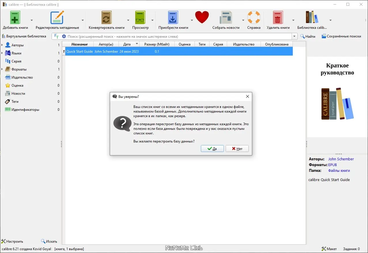Viewport: 368px width, 253px height.
Task: Open advanced search gear icon
Action: pyautogui.click(x=64, y=36)
